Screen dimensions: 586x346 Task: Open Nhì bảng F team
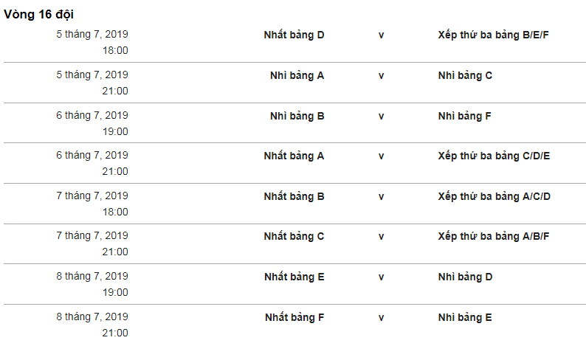[464, 117]
